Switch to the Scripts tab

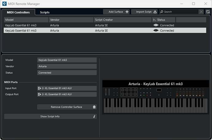[45, 12]
